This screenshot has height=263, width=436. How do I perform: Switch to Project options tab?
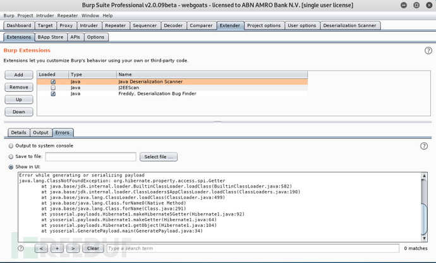[x=264, y=25]
